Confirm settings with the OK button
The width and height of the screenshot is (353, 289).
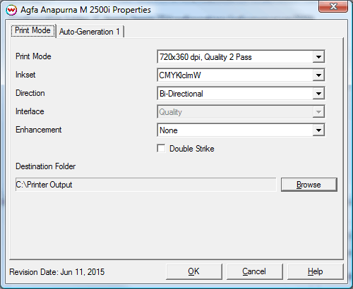pyautogui.click(x=194, y=271)
